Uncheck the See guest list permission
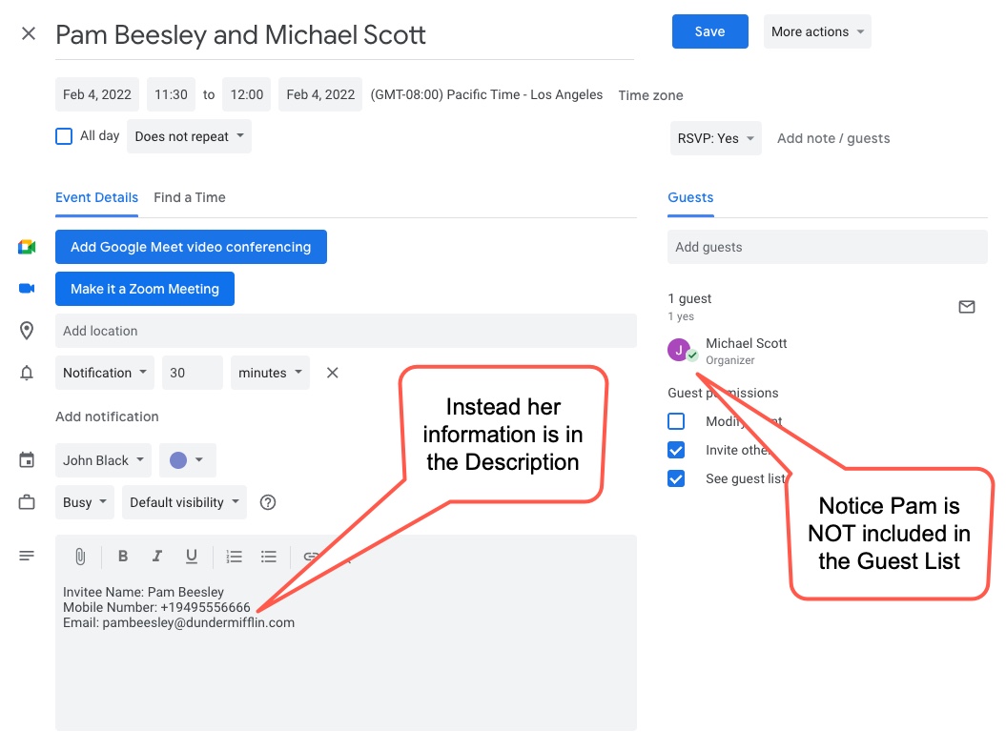Viewport: 1006px width, 751px height. tap(676, 478)
